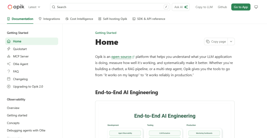
Task: Open Quickstart in the sidebar
Action: coord(32,49)
